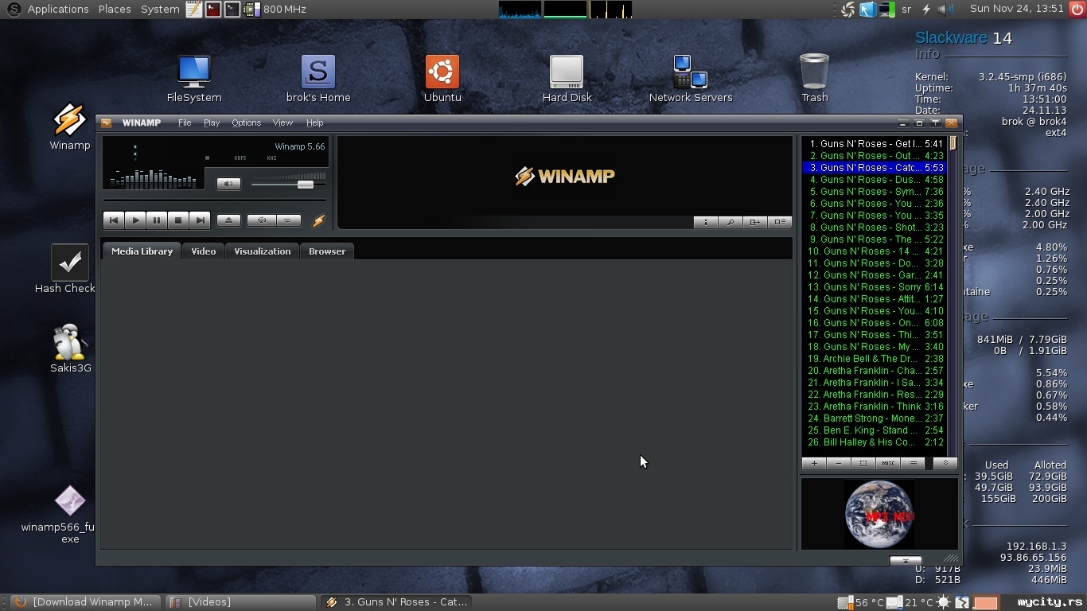This screenshot has width=1087, height=611.
Task: Open brok's Home desktop icon
Action: tap(318, 79)
